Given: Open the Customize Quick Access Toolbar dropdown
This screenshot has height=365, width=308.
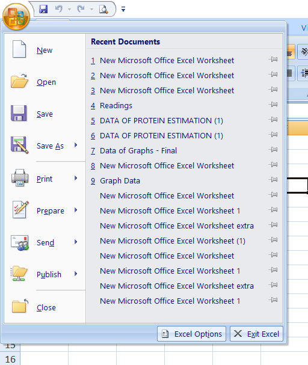Looking at the screenshot, I should (123, 9).
